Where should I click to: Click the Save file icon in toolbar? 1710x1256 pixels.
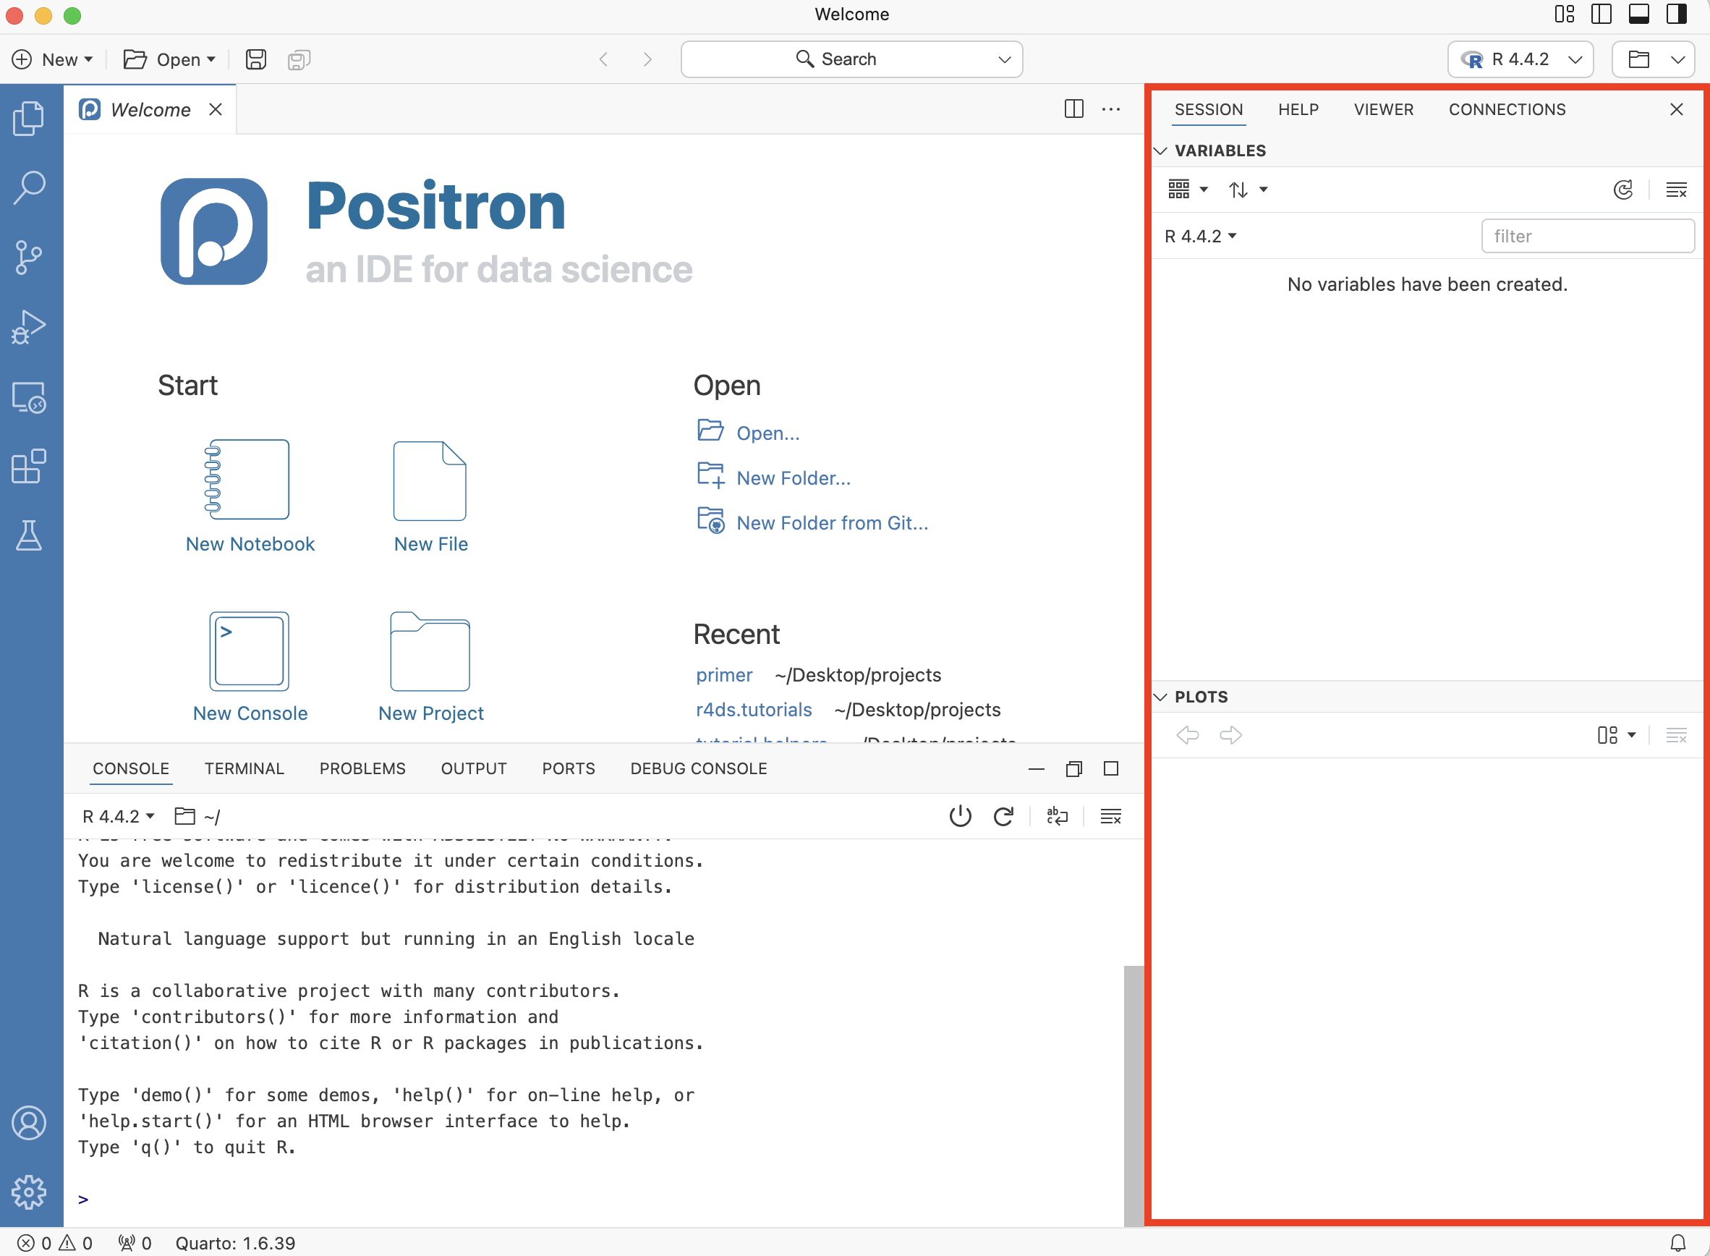pos(256,59)
